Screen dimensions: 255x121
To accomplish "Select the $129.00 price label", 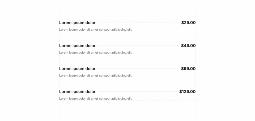I will pos(187,92).
